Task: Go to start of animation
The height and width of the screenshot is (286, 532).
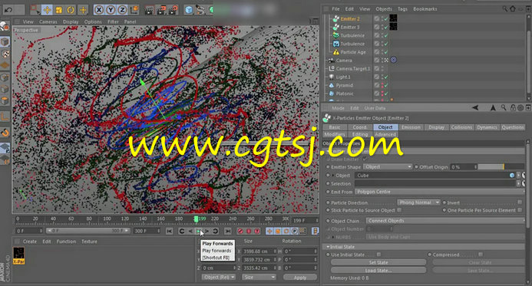Action: click(x=170, y=231)
